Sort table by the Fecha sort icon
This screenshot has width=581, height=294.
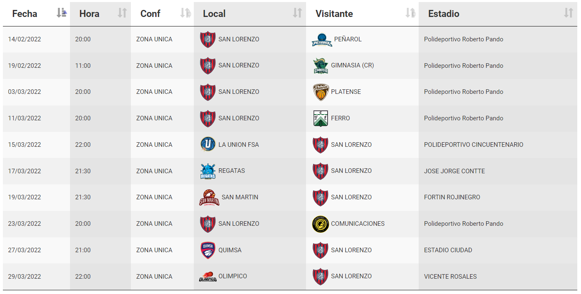61,13
